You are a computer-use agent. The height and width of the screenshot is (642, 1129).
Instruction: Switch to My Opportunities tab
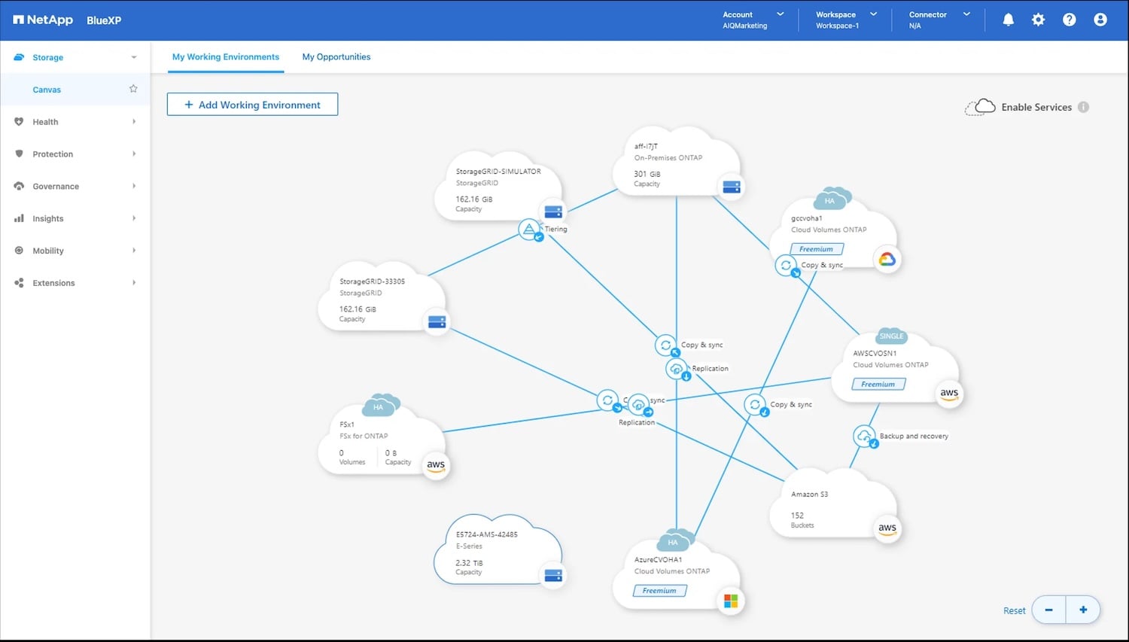click(336, 57)
